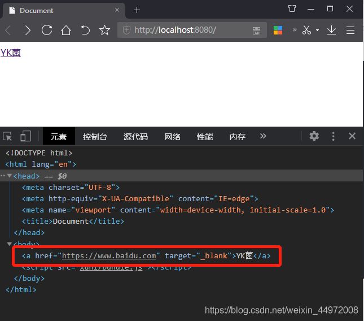Viewport: 364px width, 321px height.
Task: Switch to the 网络 tab
Action: [x=172, y=136]
